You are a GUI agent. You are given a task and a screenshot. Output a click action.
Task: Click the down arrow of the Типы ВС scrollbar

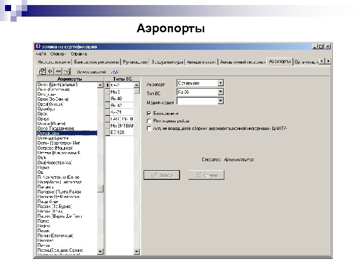coord(137,251)
